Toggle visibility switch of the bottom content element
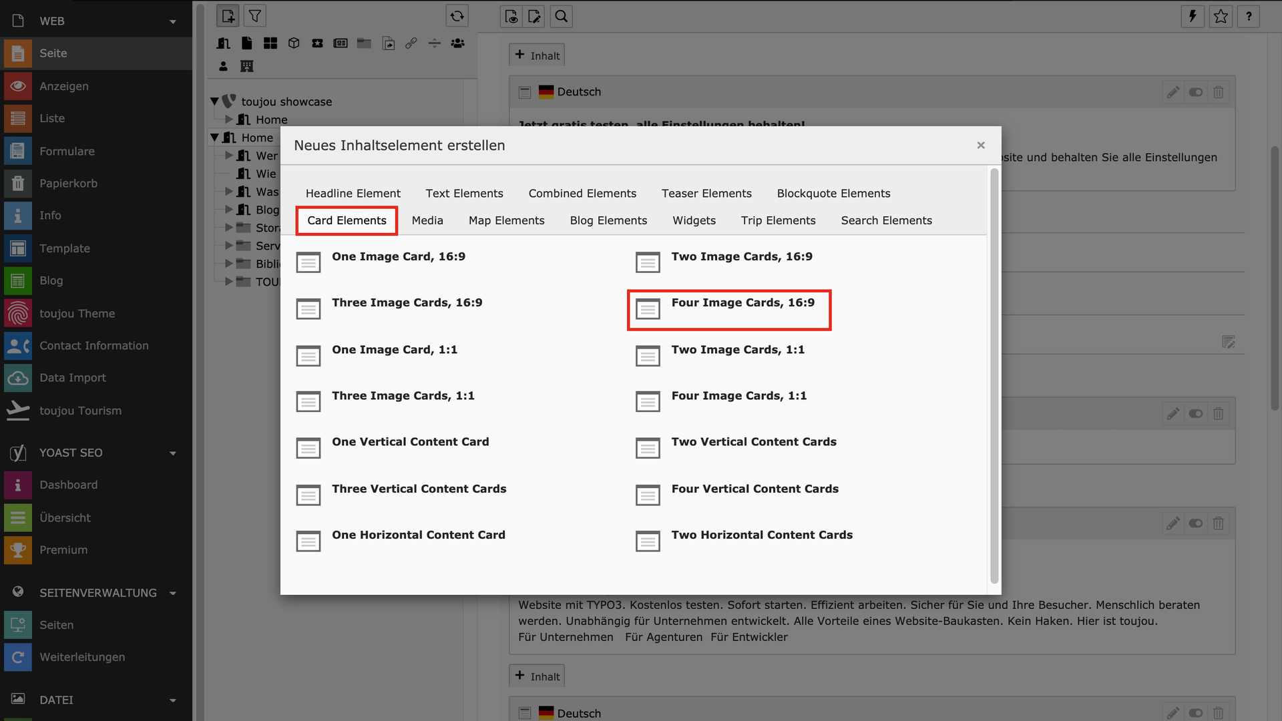This screenshot has width=1282, height=721. [x=1195, y=713]
